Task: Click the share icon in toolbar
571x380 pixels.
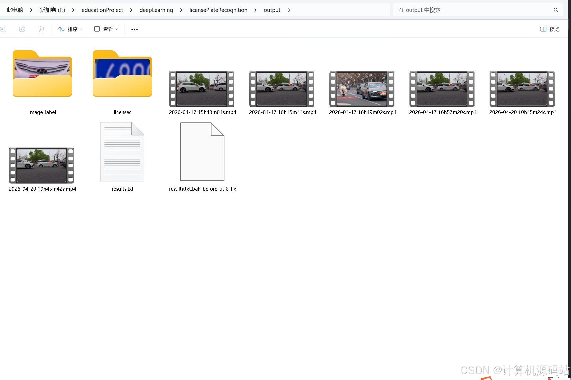Action: tap(22, 29)
